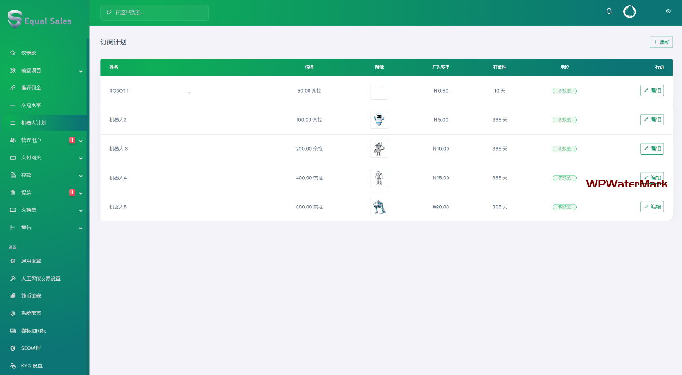Open KYC 设置 in sidebar
The width and height of the screenshot is (682, 375).
pos(32,366)
